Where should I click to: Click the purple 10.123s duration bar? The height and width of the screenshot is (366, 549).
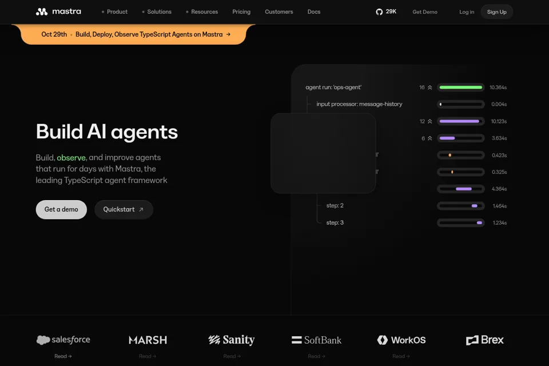[461, 121]
